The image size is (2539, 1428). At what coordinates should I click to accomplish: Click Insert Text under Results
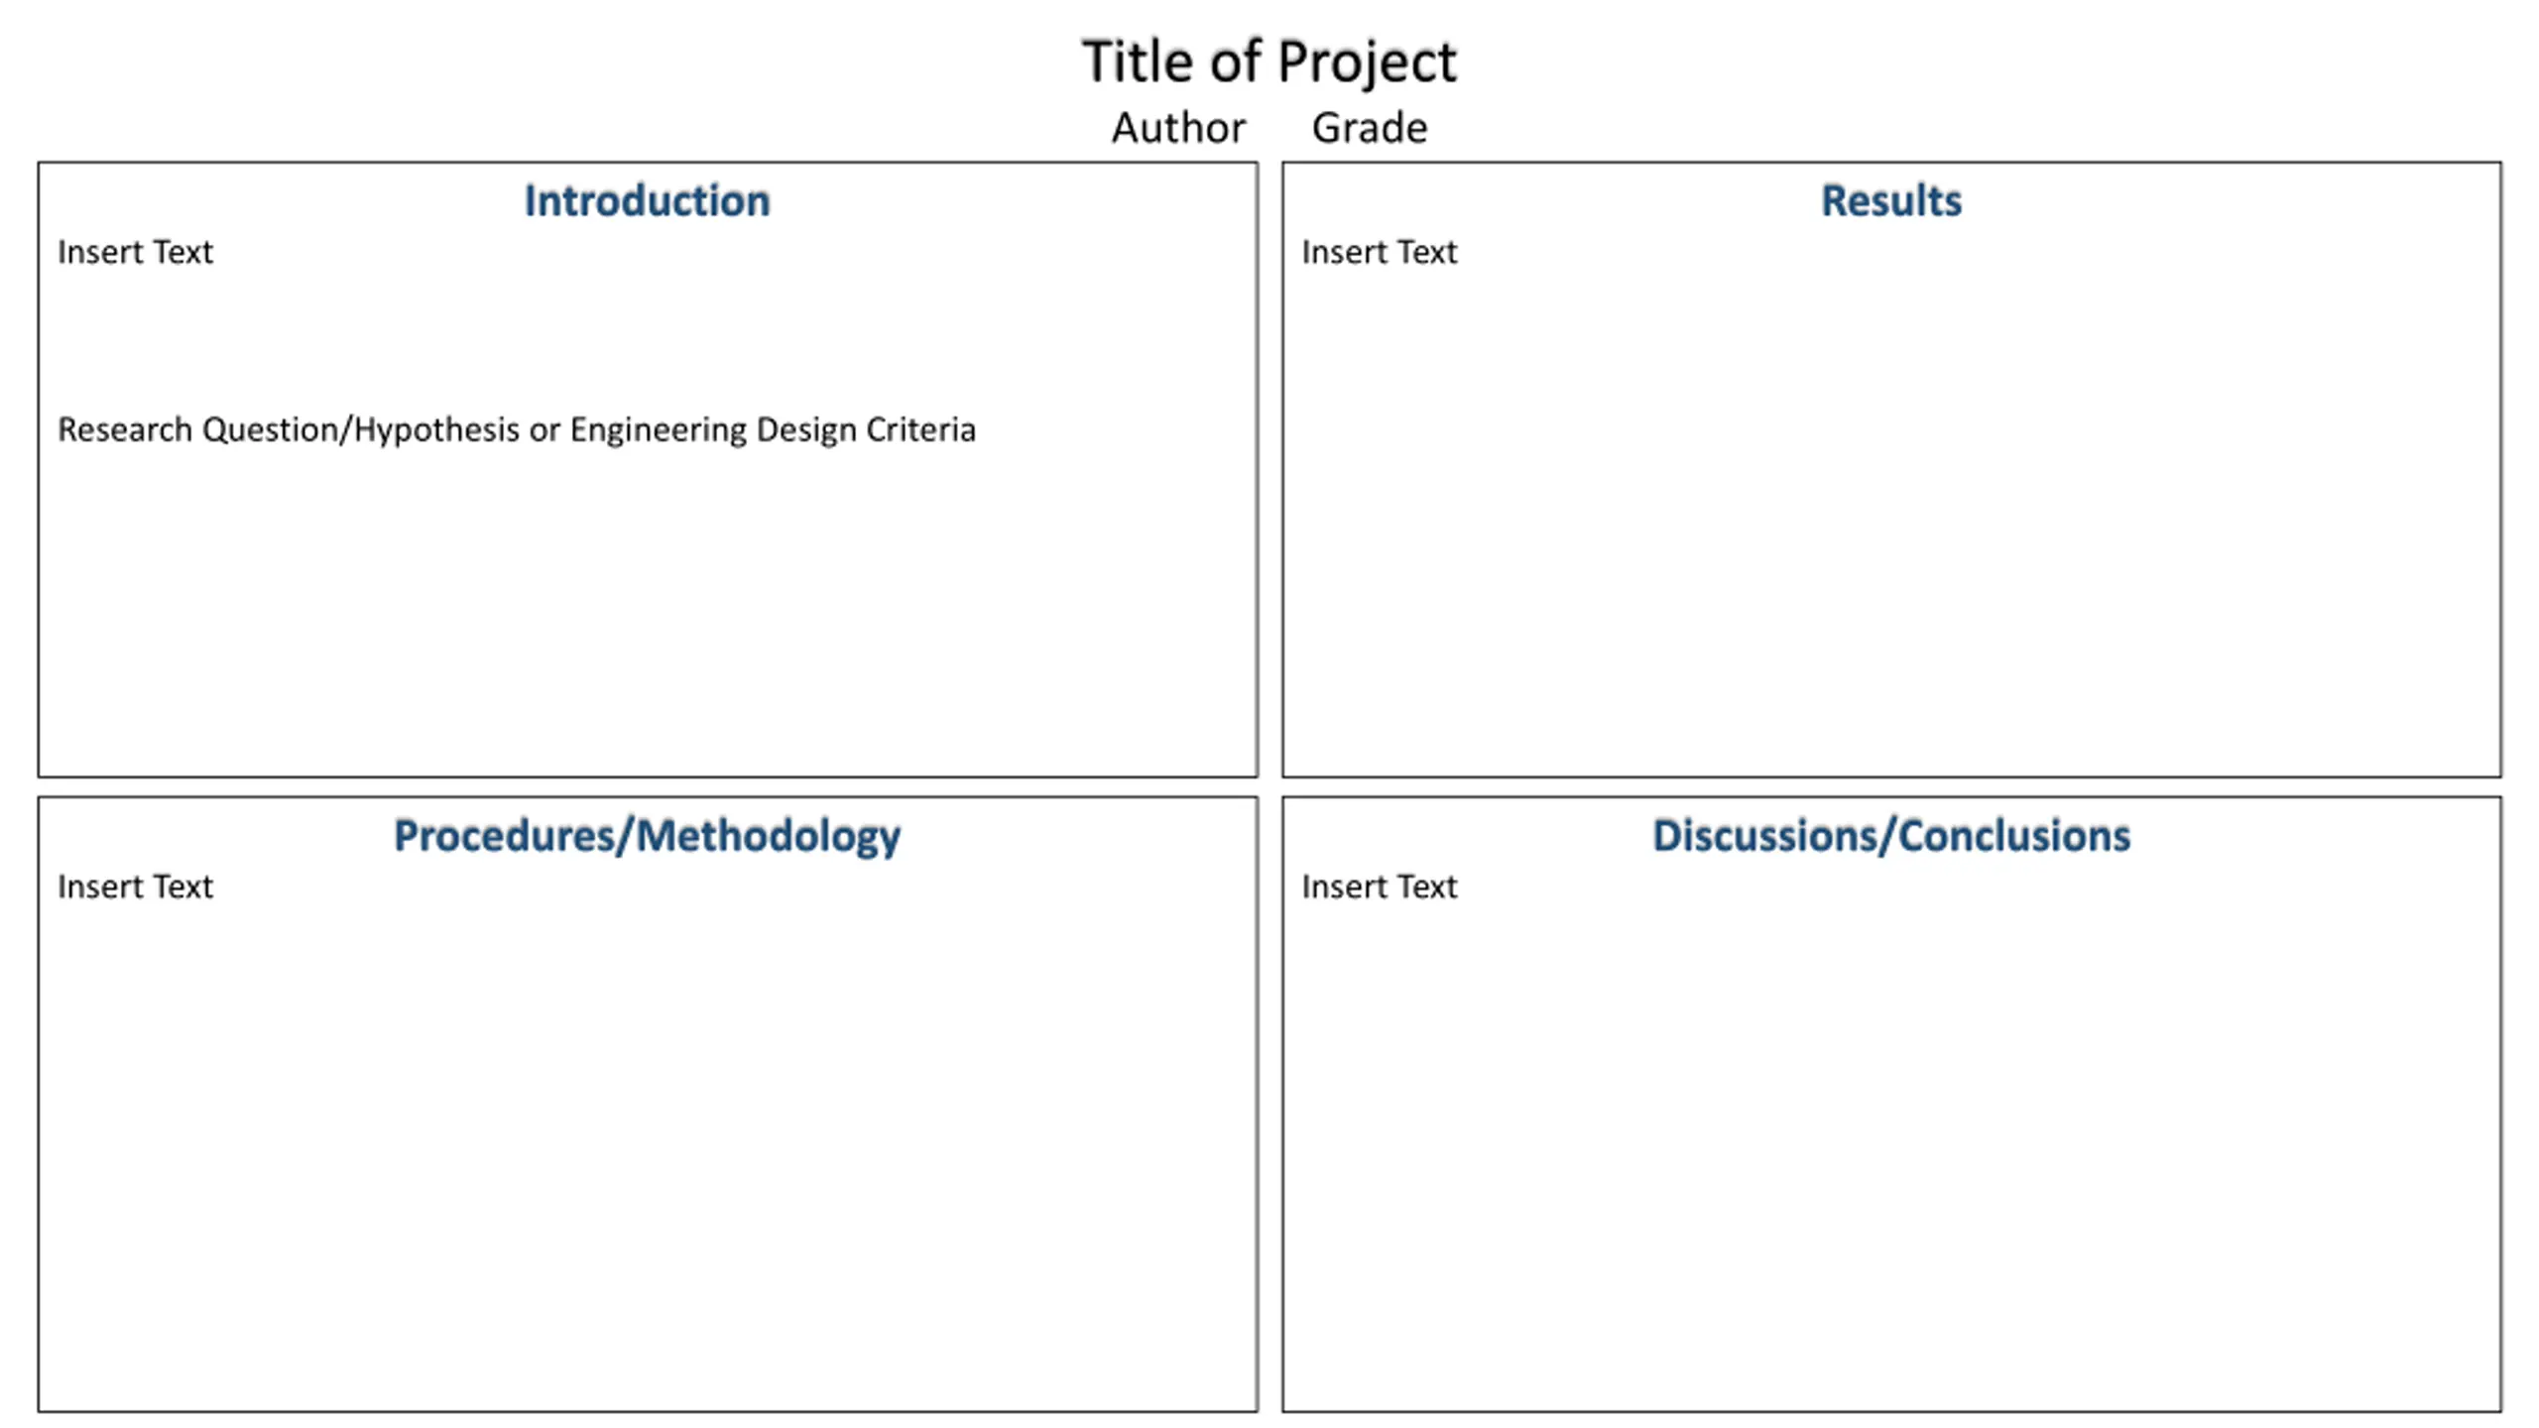pyautogui.click(x=1380, y=252)
